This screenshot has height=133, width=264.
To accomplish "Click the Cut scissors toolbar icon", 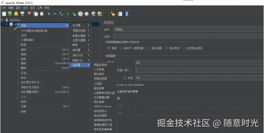I will point(29,14).
